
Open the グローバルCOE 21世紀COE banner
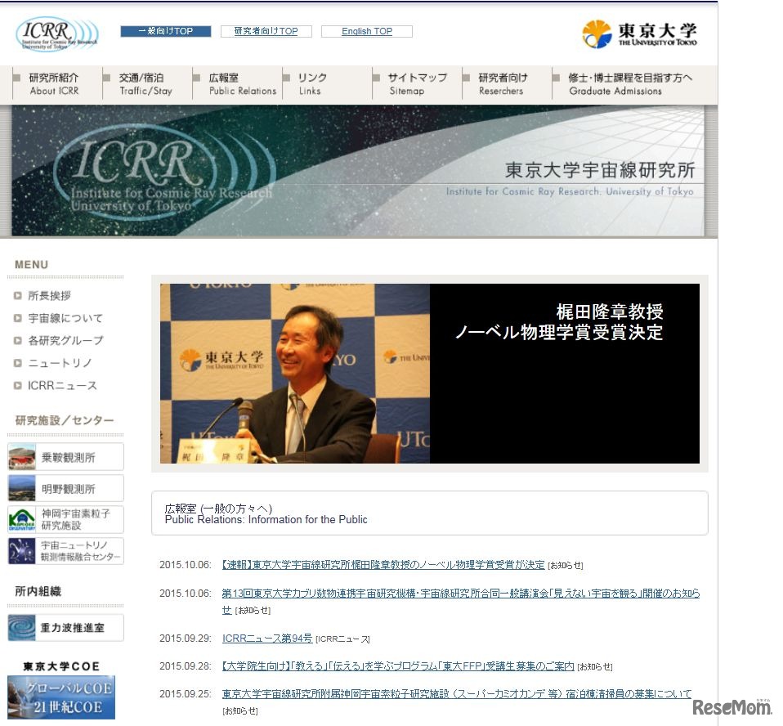61,698
